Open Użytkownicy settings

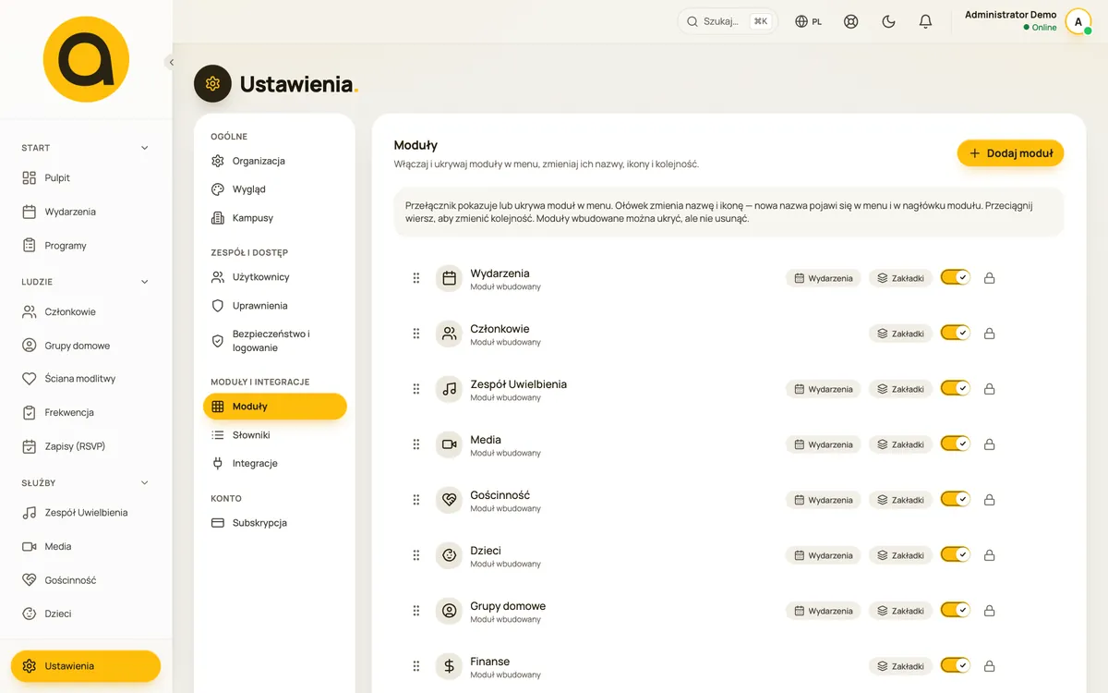point(275,277)
